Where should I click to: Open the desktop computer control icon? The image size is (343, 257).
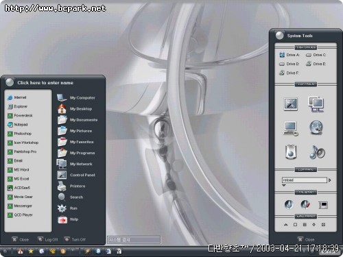[x=290, y=129]
